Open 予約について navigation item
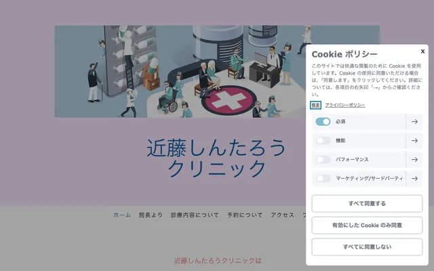The image size is (434, 271). point(245,215)
